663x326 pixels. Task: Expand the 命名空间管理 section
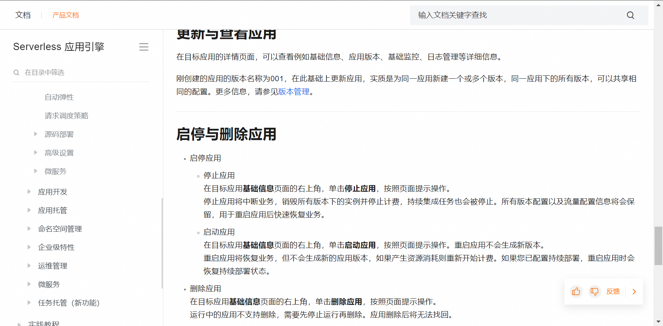click(29, 229)
